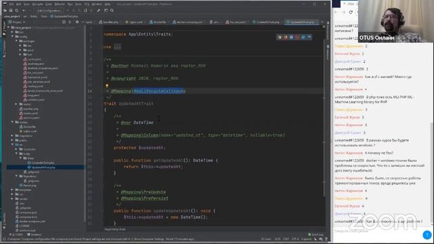Select doctrine_migrations.yaml in project tree

point(41,68)
